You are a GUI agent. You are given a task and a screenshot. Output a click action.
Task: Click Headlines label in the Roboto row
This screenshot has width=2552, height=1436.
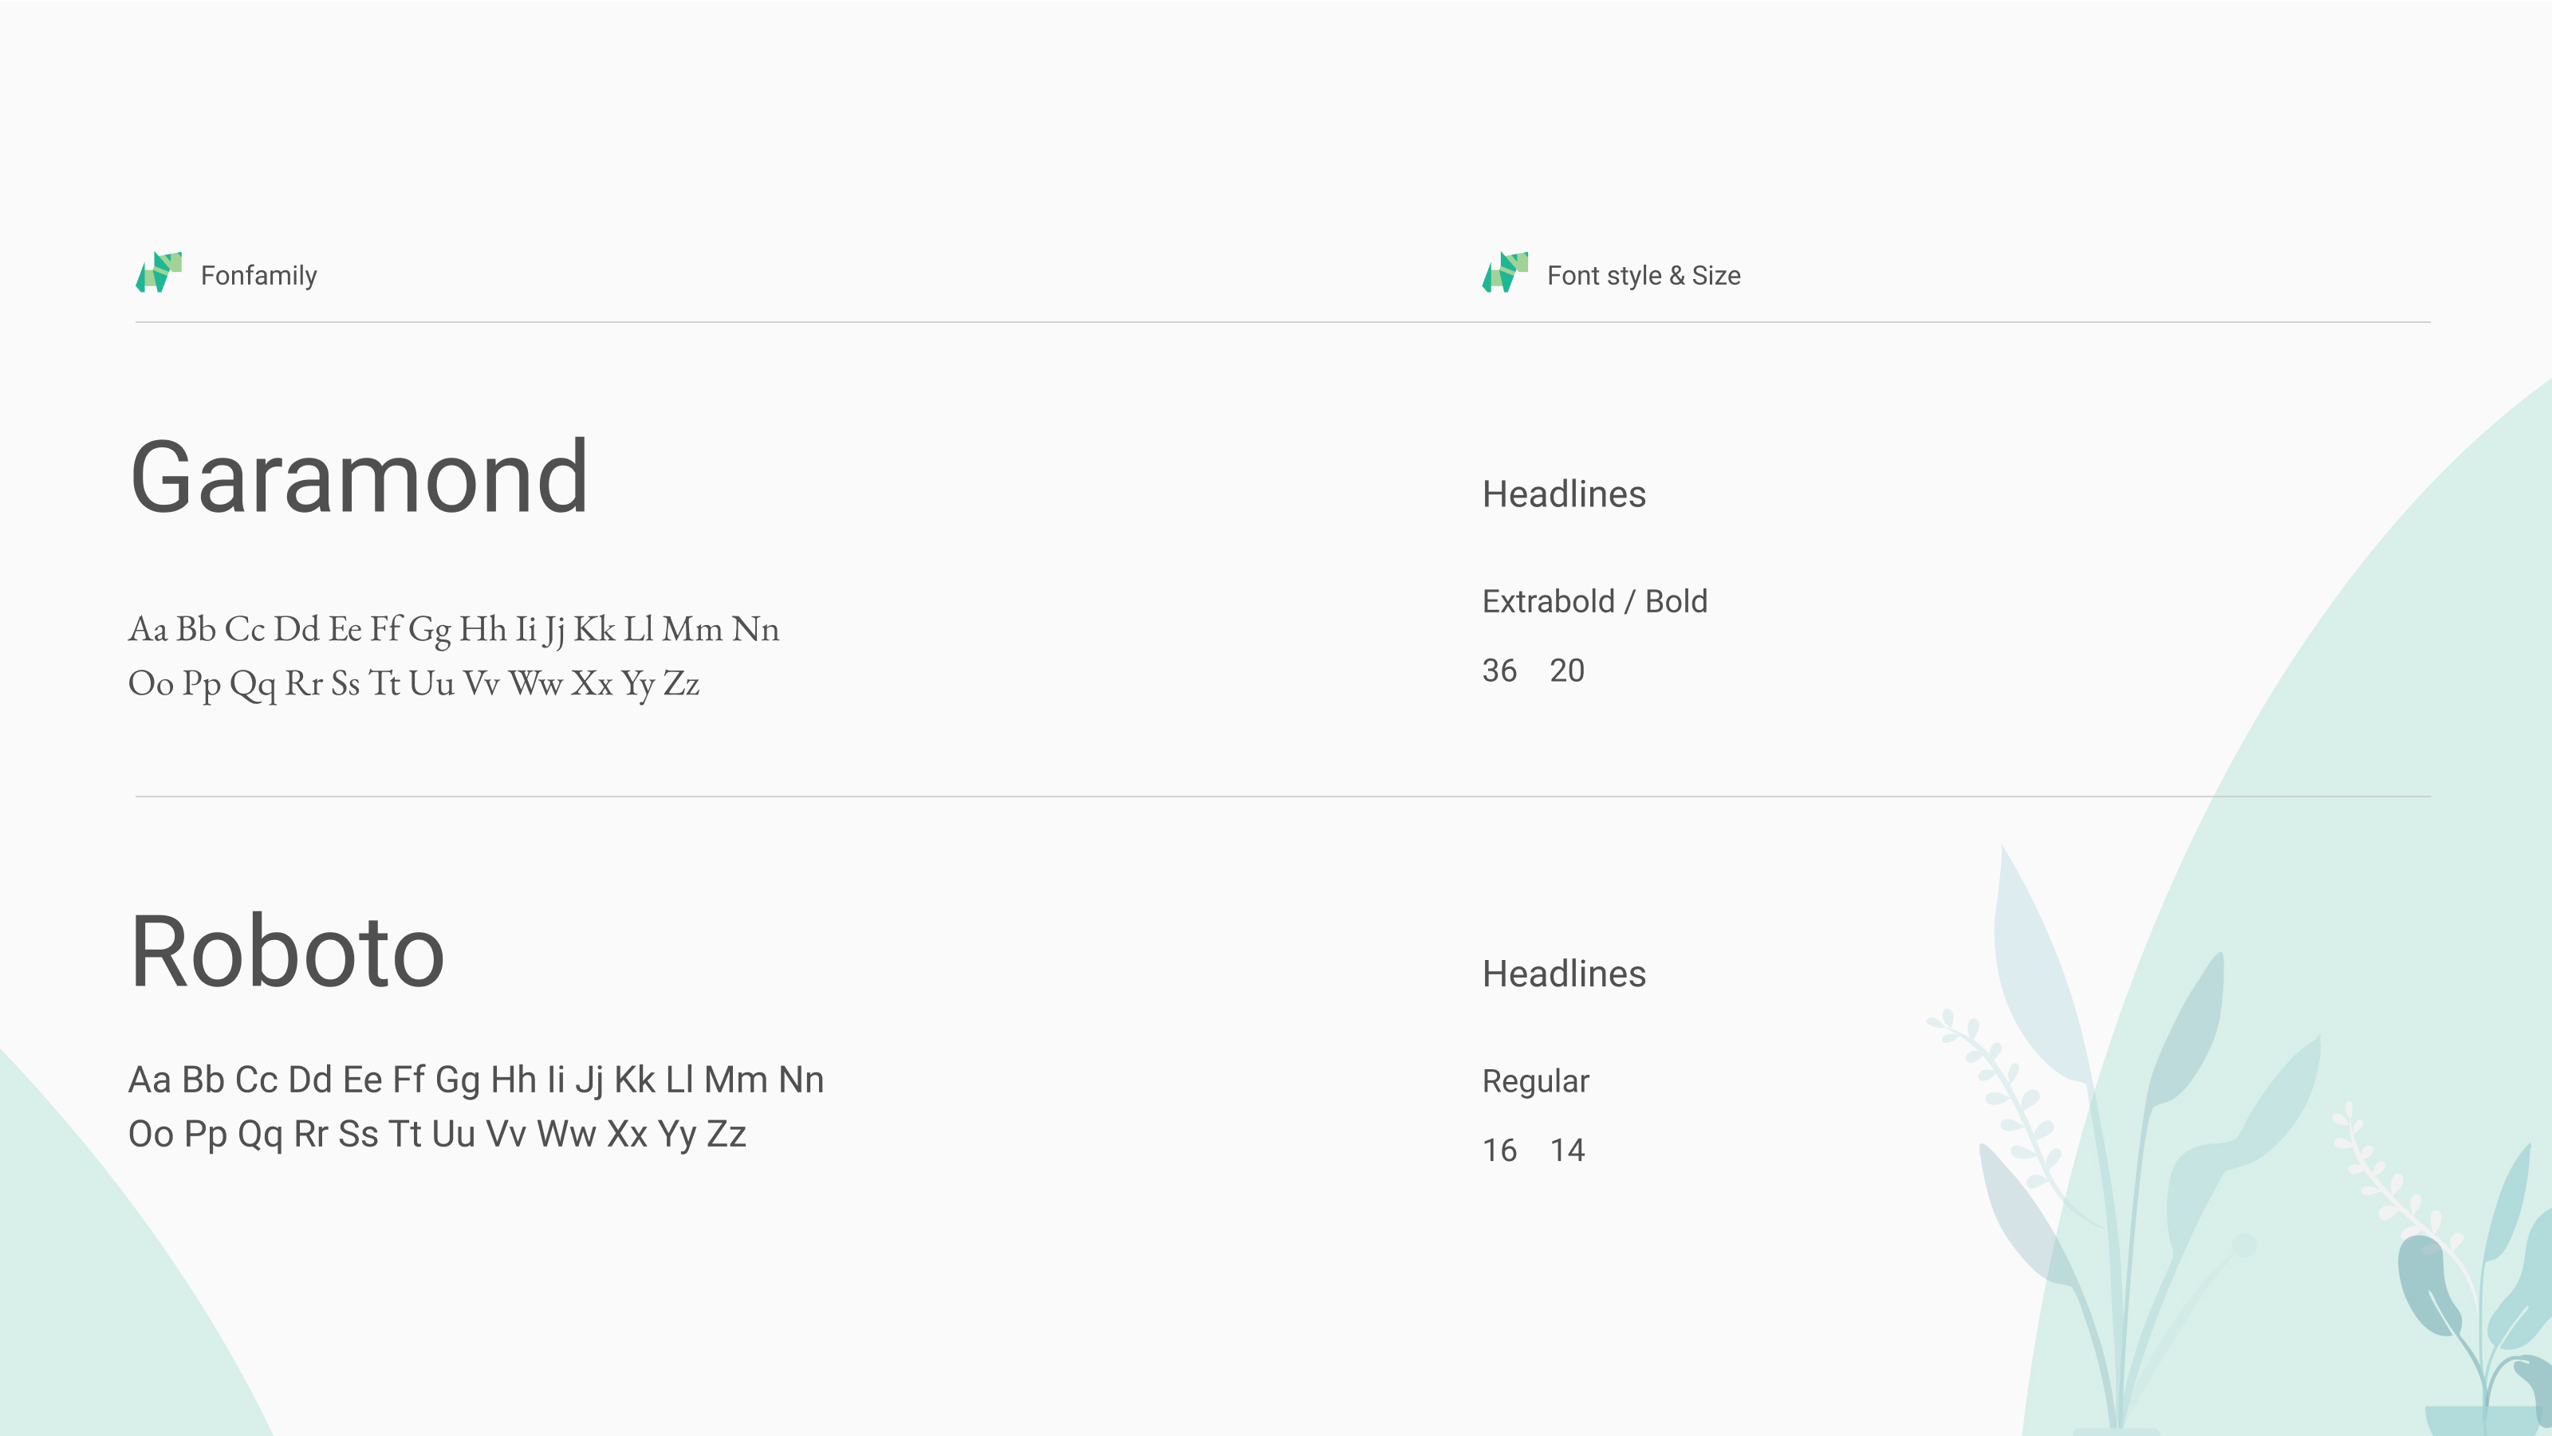point(1563,974)
